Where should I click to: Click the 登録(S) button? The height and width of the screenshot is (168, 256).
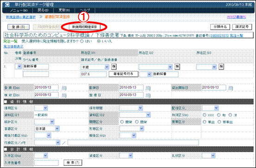tap(19, 27)
